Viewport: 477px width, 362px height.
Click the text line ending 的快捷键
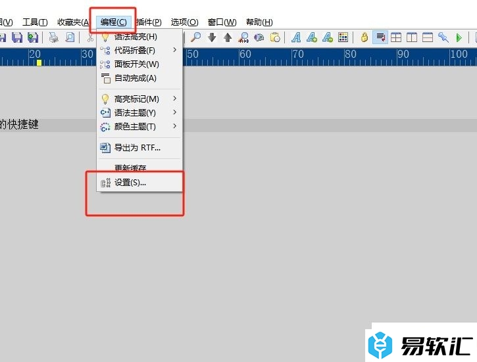tap(19, 124)
